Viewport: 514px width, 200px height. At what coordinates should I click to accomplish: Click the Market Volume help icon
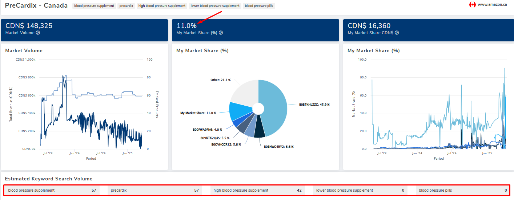38,33
